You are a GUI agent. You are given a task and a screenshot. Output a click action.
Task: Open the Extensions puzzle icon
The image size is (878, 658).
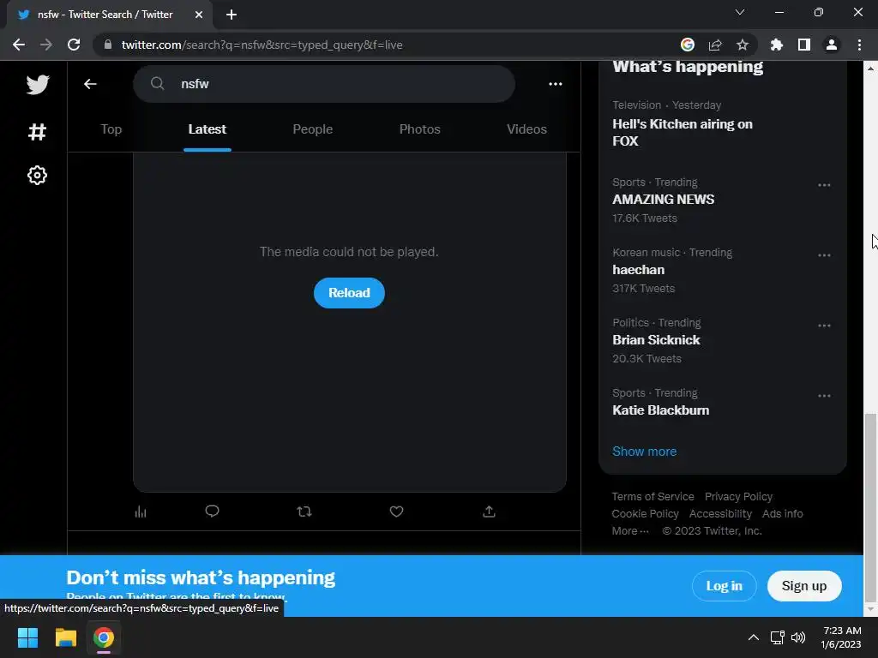click(x=777, y=45)
